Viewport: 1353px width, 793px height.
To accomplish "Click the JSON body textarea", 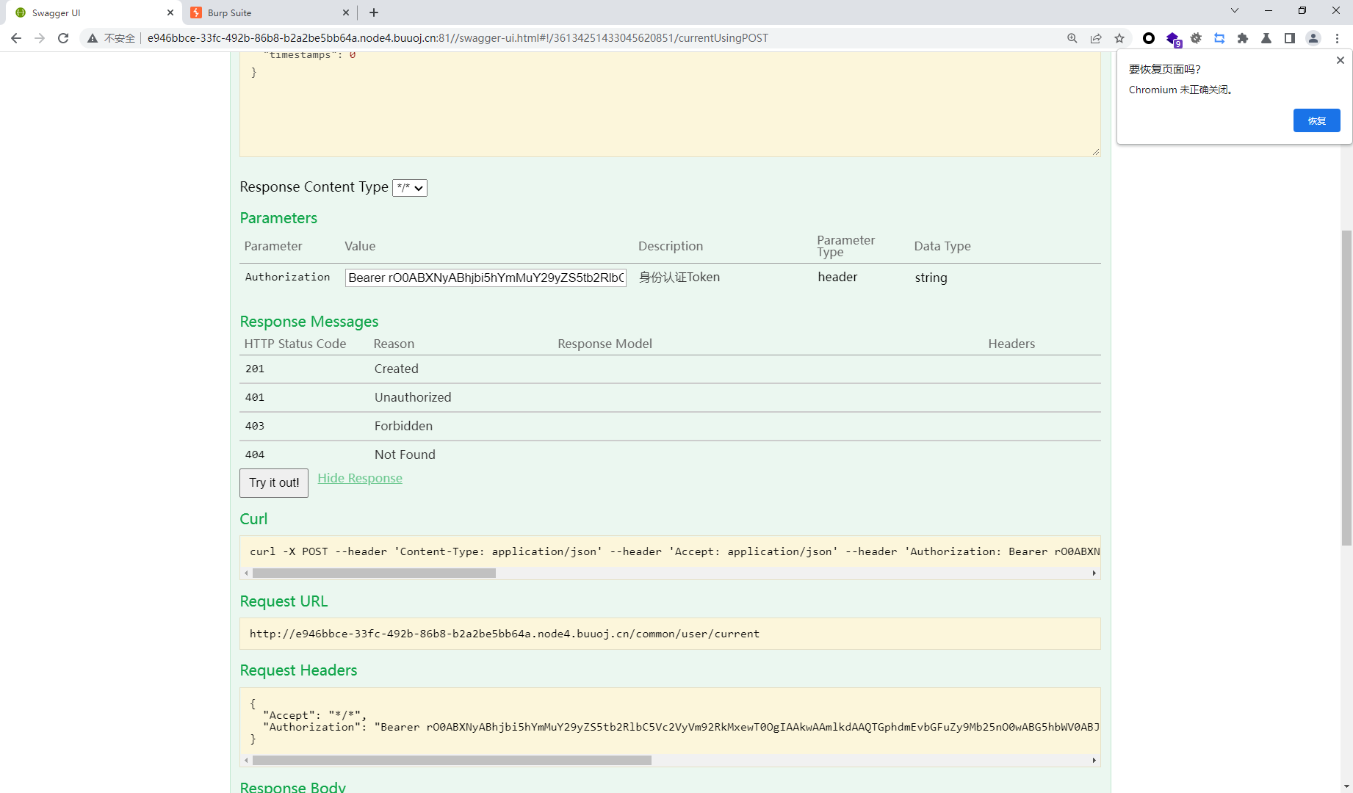I will 670,104.
